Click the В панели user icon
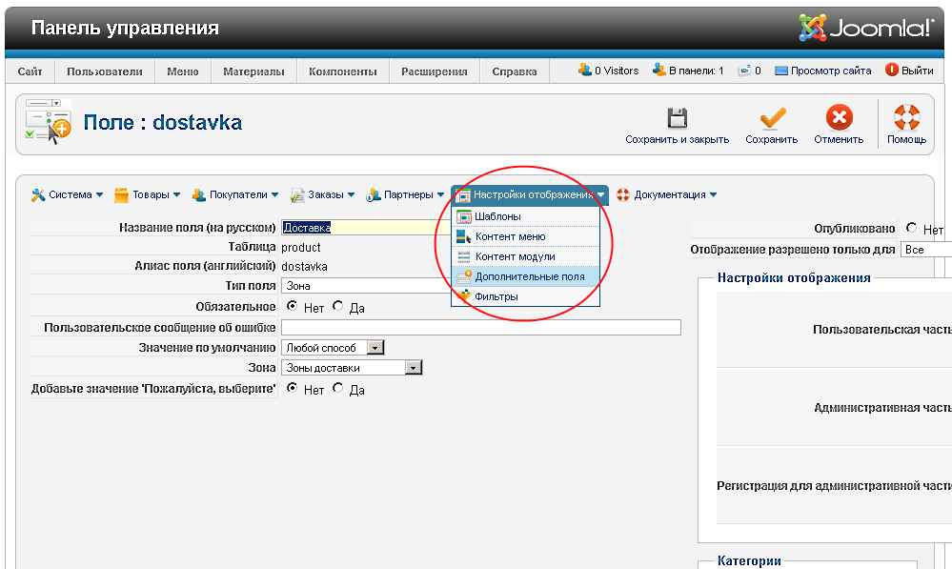 click(659, 70)
